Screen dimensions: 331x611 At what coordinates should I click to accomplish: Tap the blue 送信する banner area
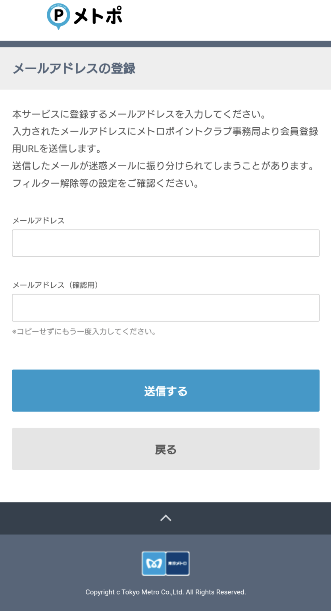coord(165,390)
